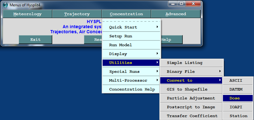Choose Simple Listing utility
Screen dimensions: 254x120
coord(192,63)
